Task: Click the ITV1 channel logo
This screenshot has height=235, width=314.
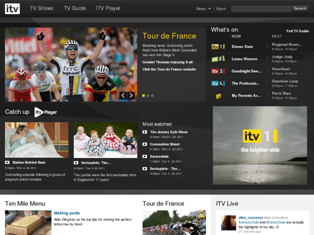Action: (218, 47)
